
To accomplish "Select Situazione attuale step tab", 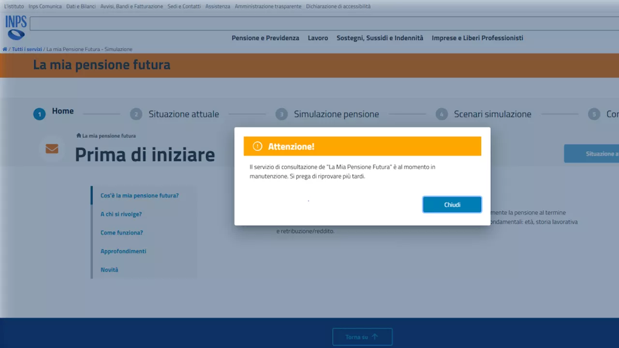I will pos(184,114).
